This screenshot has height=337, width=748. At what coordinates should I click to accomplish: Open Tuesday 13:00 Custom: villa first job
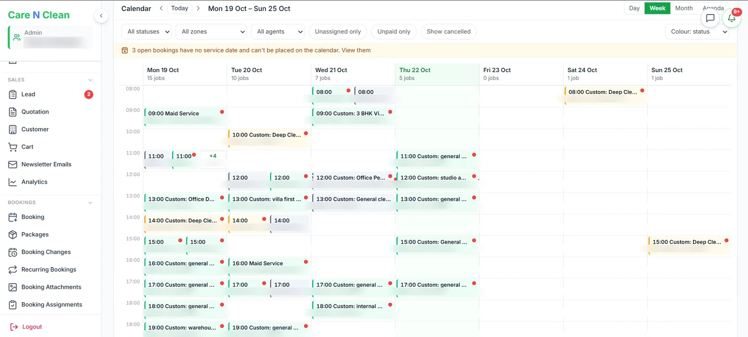tap(269, 202)
